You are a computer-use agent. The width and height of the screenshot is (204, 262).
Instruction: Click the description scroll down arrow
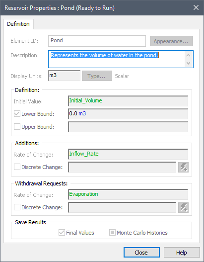[x=189, y=63]
